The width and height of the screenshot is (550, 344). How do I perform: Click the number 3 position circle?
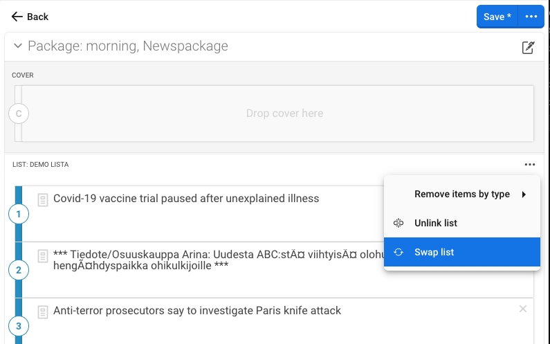(x=19, y=326)
